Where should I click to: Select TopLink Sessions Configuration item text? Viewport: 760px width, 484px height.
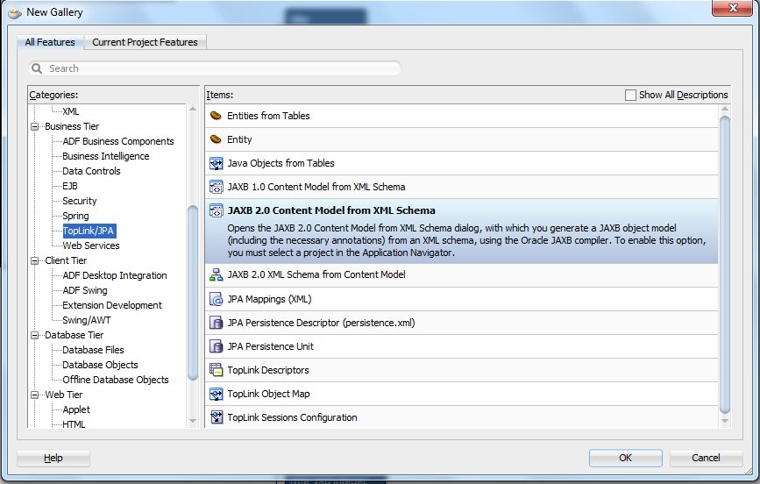coord(292,417)
